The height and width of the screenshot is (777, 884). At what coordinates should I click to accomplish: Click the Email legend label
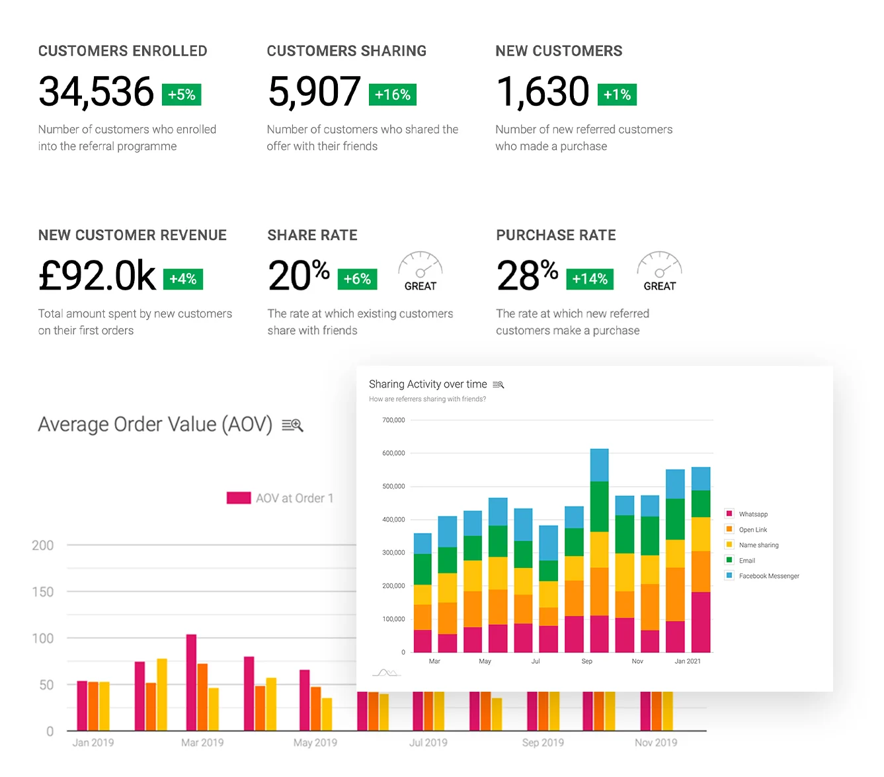[x=747, y=560]
